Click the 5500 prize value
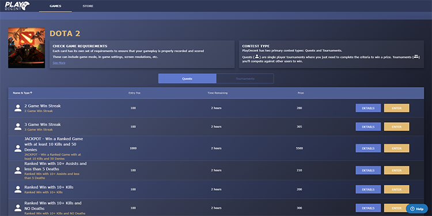432x216 pixels. click(x=299, y=148)
